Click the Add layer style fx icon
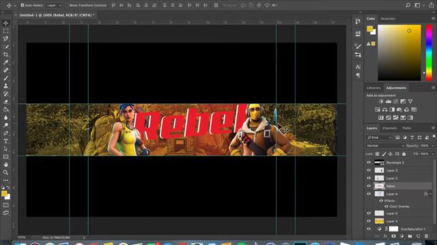 (385, 236)
